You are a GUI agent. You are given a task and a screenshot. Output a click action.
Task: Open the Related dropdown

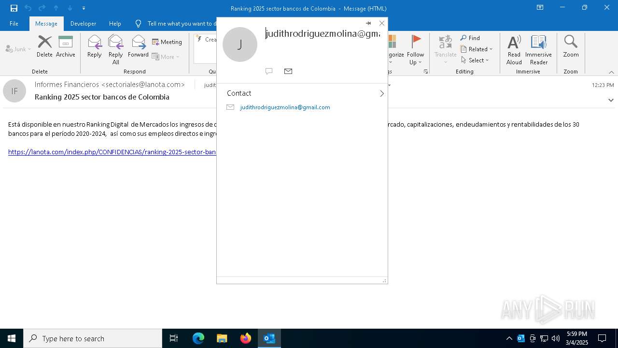click(477, 49)
